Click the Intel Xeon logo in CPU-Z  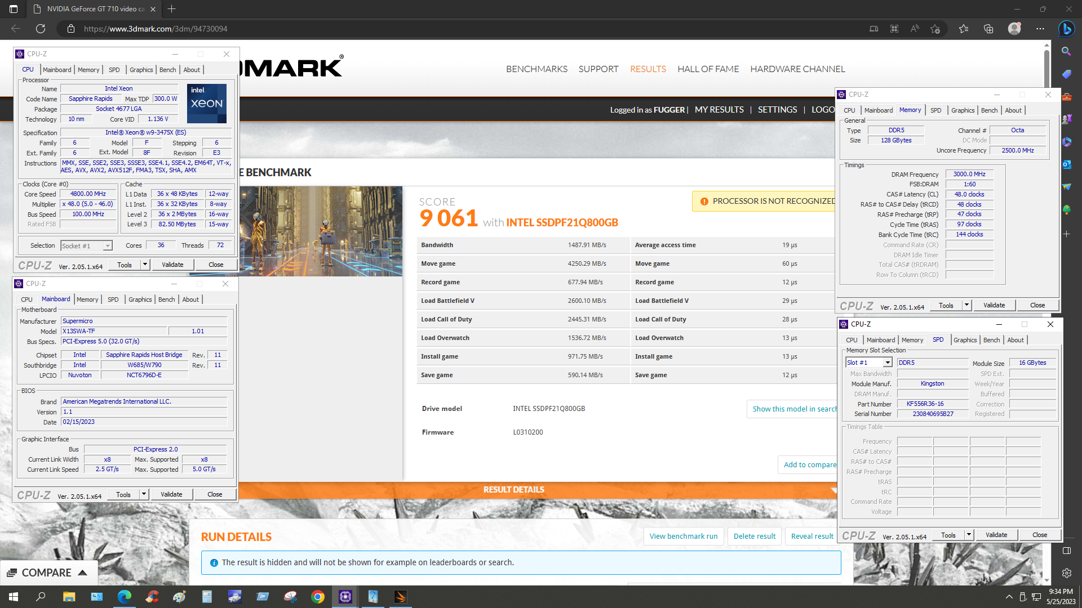(207, 103)
